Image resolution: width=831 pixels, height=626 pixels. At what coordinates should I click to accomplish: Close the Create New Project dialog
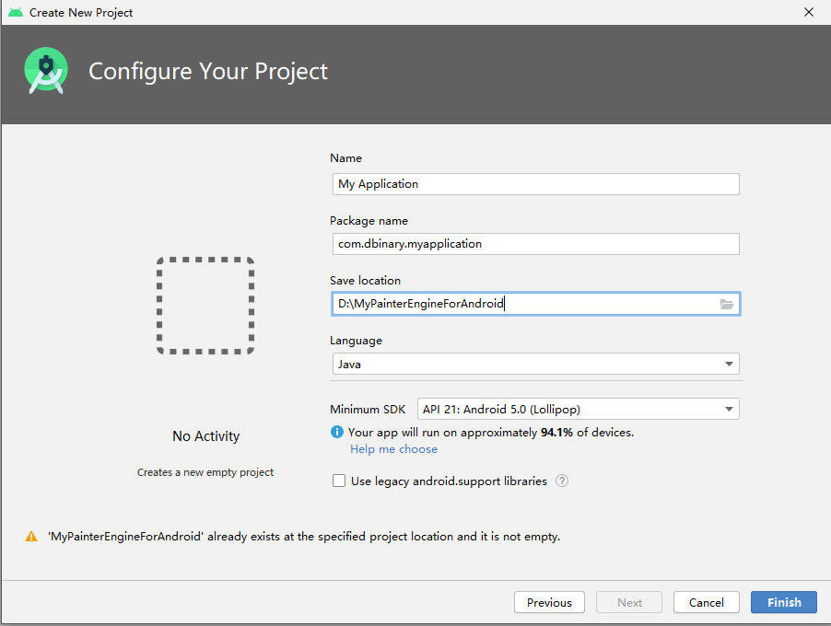pyautogui.click(x=808, y=12)
